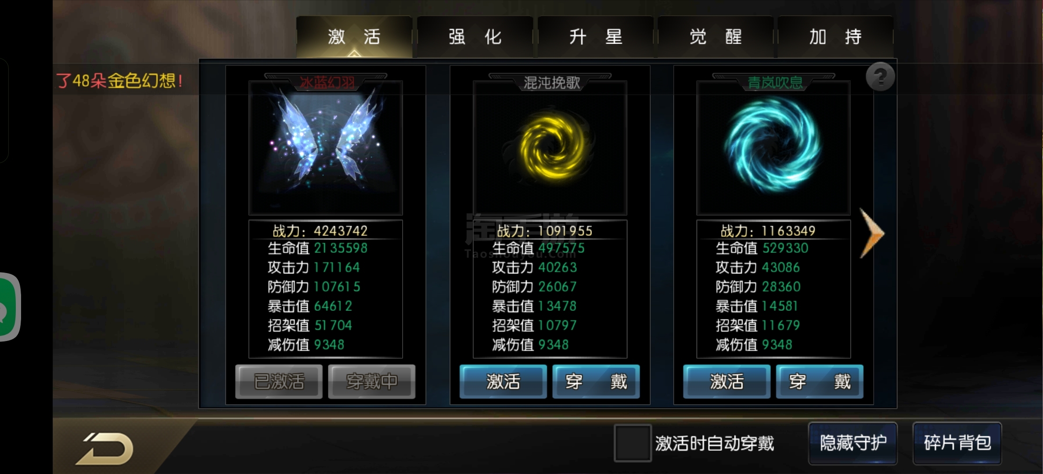Switch to the 升星 tab
1043x474 pixels.
[x=596, y=37]
